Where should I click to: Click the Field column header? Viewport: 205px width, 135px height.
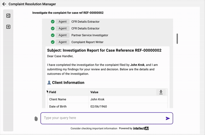pos(53,92)
